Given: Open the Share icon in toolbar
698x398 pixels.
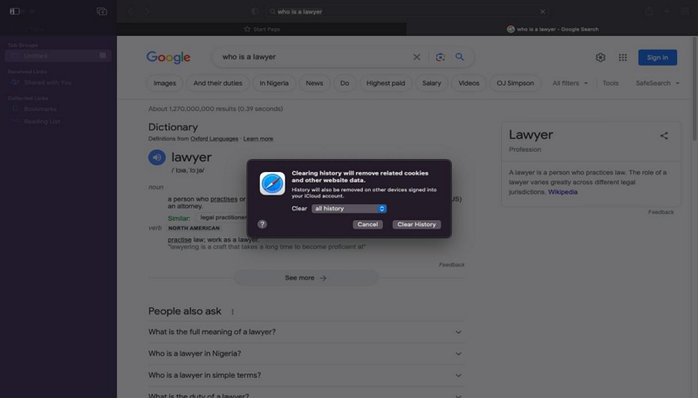Looking at the screenshot, I should point(649,11).
